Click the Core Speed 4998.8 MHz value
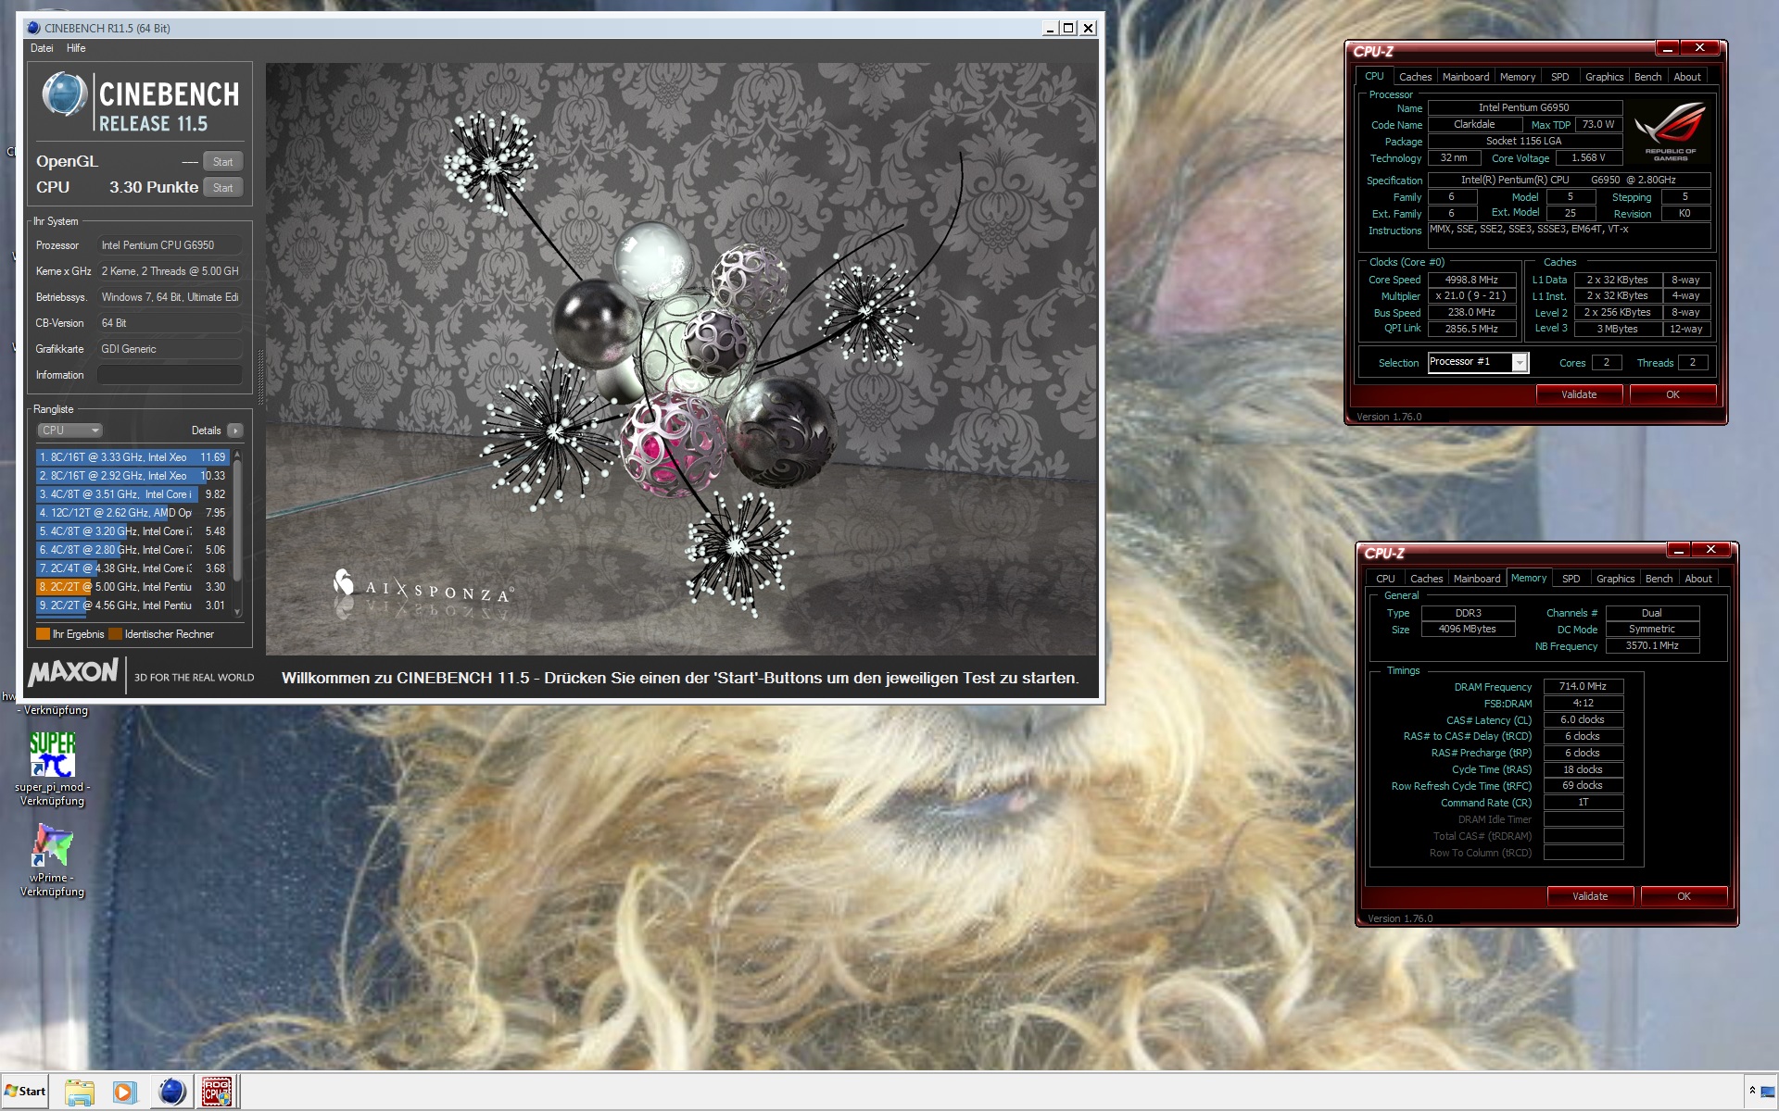Image resolution: width=1779 pixels, height=1111 pixels. click(1471, 280)
